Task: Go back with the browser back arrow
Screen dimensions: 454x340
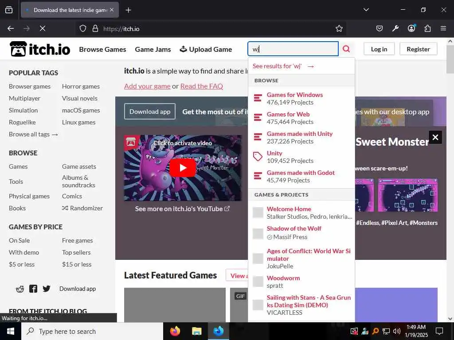Action: [11, 28]
